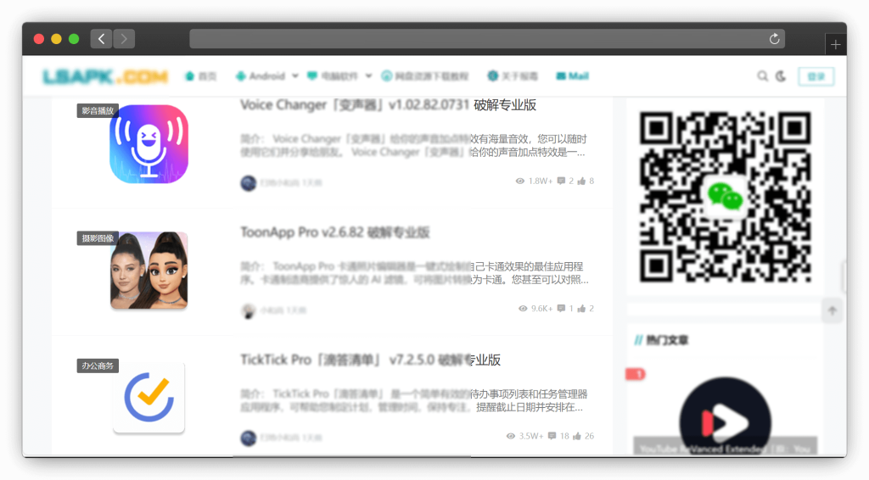Screen dimensions: 869x480
Task: Open the Android menu item
Action: (x=260, y=76)
